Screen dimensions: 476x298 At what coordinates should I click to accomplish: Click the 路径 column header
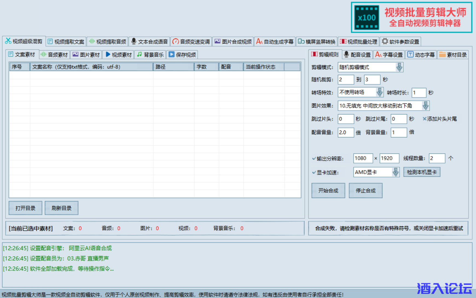pyautogui.click(x=173, y=67)
